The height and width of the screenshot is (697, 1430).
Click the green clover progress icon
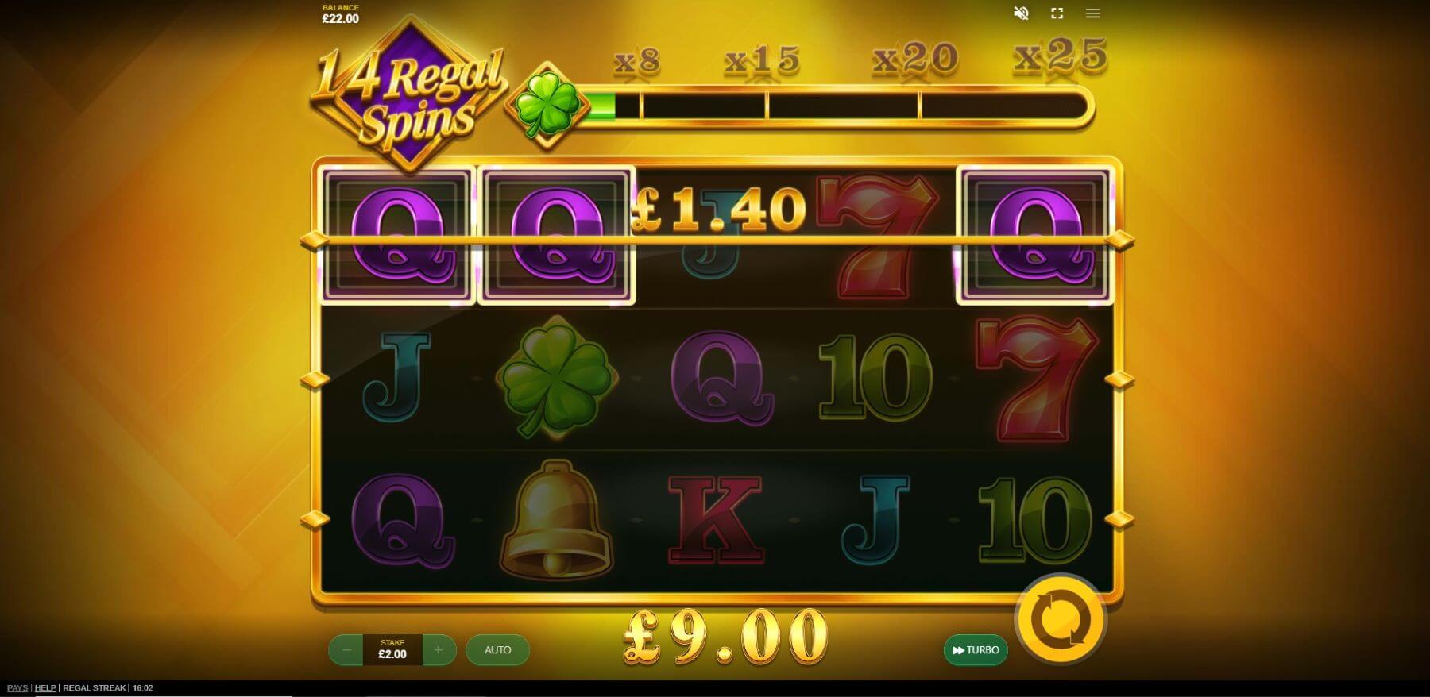tap(547, 105)
